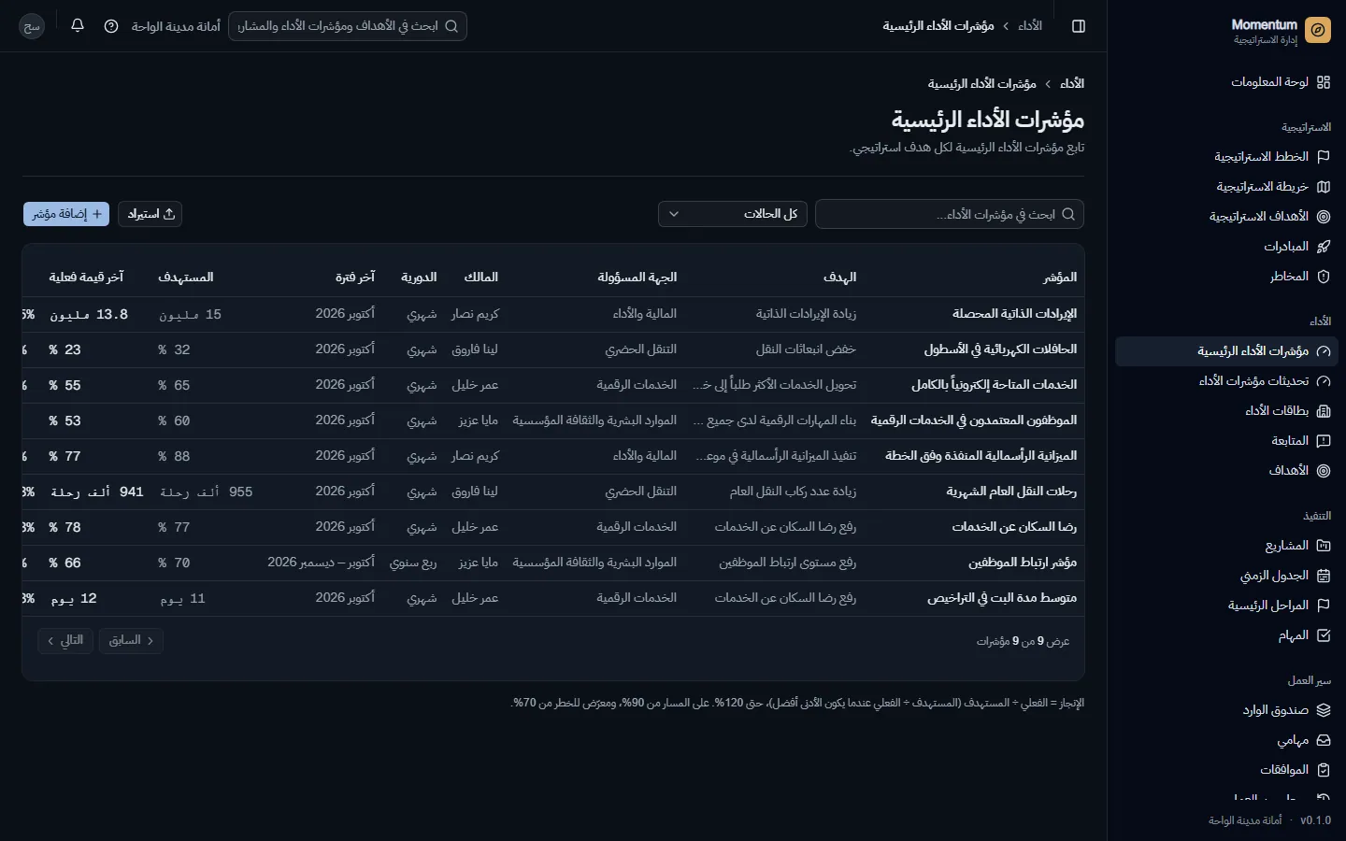
Task: Click the مهامي tray icon
Action: [1324, 740]
